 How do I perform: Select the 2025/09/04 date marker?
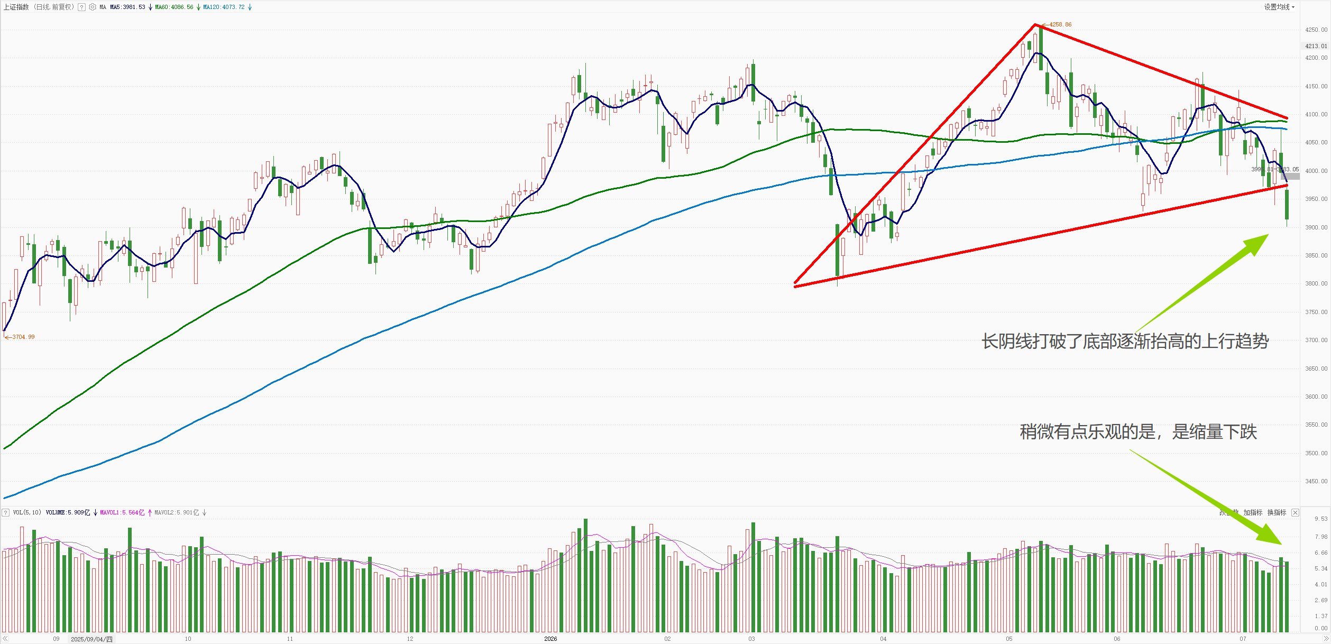[92, 639]
